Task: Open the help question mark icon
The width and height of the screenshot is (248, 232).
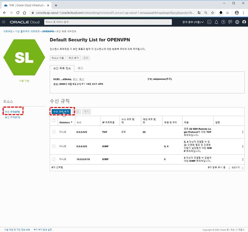Action: (x=223, y=22)
